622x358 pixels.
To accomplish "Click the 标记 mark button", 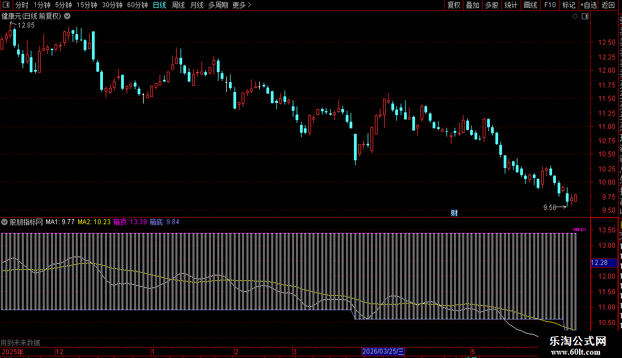I will 569,5.
